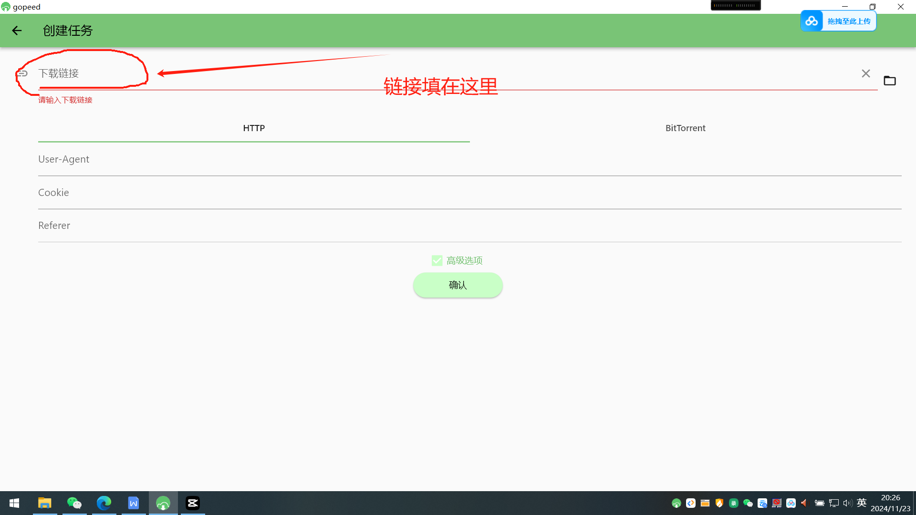Viewport: 916px width, 515px height.
Task: Clear the download link using the X icon
Action: pos(865,73)
